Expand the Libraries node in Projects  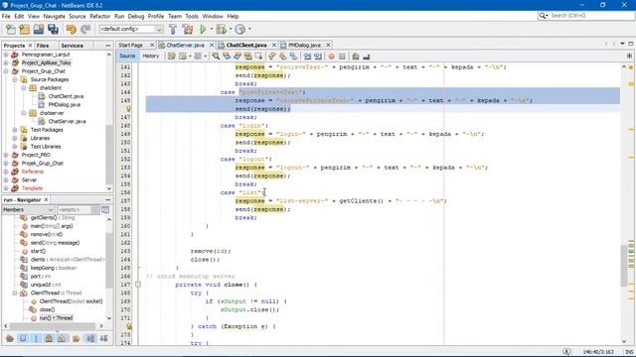click(x=15, y=138)
